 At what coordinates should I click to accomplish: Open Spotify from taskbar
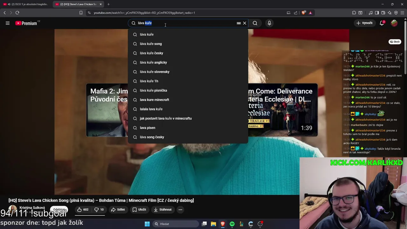(232, 224)
